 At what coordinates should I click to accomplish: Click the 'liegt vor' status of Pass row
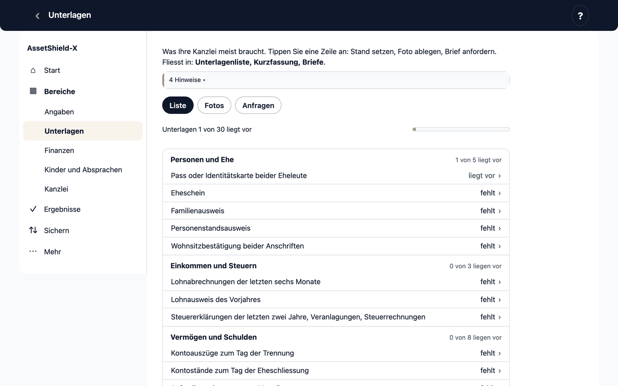(482, 176)
